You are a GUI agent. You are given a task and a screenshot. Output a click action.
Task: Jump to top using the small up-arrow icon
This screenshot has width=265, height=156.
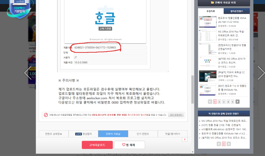click(x=185, y=139)
